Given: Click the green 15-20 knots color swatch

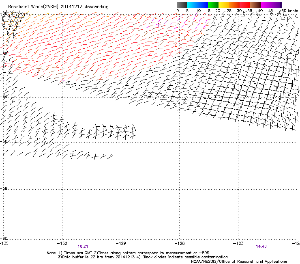Looking at the screenshot, I should point(213,5).
